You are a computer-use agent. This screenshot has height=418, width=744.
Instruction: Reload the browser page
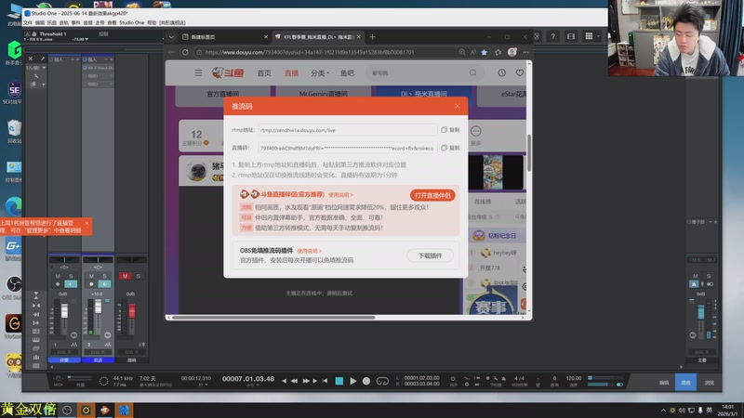[x=185, y=52]
